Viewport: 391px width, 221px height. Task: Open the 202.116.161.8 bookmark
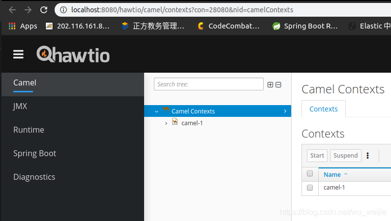tap(77, 26)
